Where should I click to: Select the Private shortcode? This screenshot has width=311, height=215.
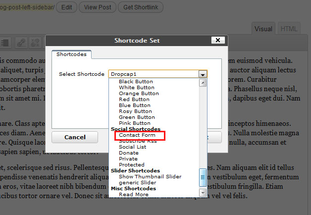coord(128,159)
